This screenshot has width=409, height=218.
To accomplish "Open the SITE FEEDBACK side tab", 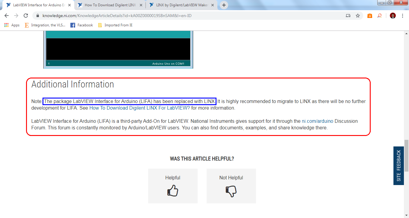I will (x=399, y=166).
